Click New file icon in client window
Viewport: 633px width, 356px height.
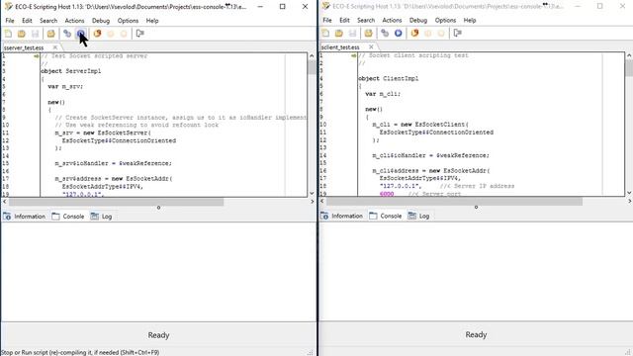325,33
